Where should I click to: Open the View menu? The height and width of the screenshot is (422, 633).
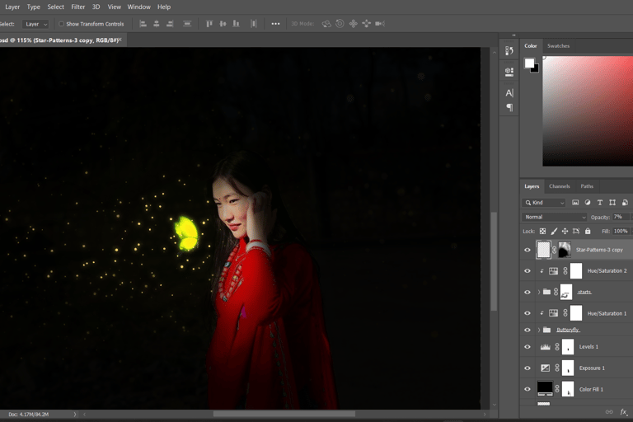point(115,7)
